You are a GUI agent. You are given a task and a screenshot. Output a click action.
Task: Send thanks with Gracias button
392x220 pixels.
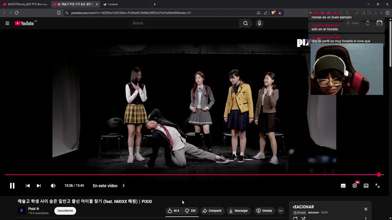click(x=264, y=211)
